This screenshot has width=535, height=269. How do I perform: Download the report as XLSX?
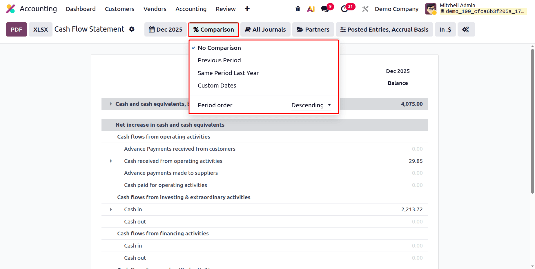40,29
